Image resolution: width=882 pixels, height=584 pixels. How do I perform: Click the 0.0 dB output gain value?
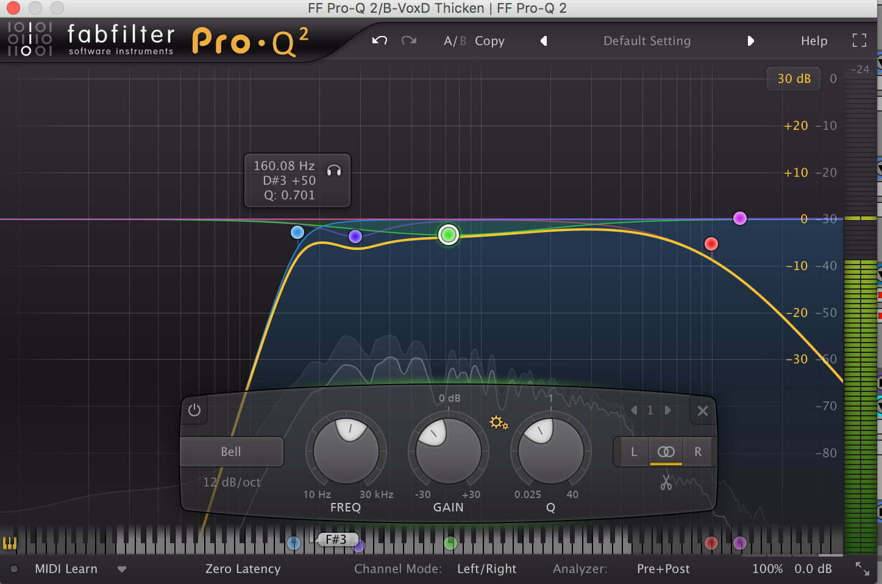813,569
